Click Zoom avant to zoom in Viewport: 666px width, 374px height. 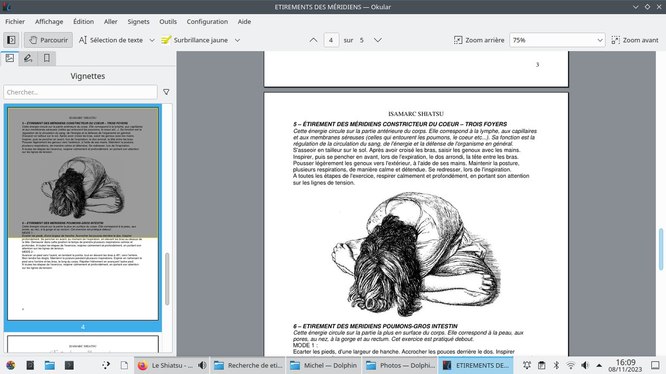635,40
